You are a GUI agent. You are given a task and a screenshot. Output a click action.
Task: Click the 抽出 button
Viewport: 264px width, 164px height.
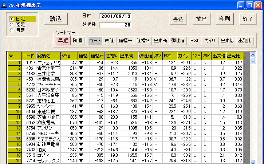(201, 19)
